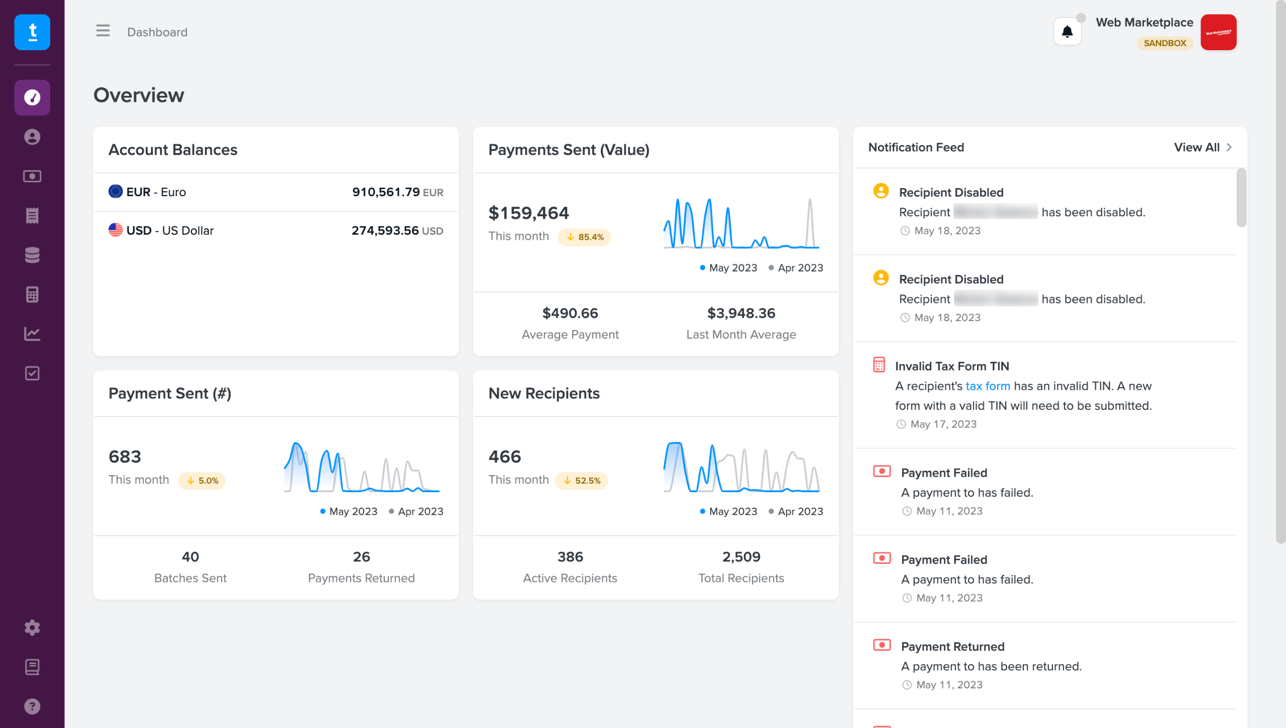Follow the tax form link
The width and height of the screenshot is (1286, 728).
point(987,386)
